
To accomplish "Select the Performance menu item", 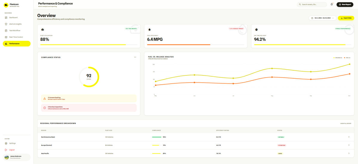I will point(17,44).
